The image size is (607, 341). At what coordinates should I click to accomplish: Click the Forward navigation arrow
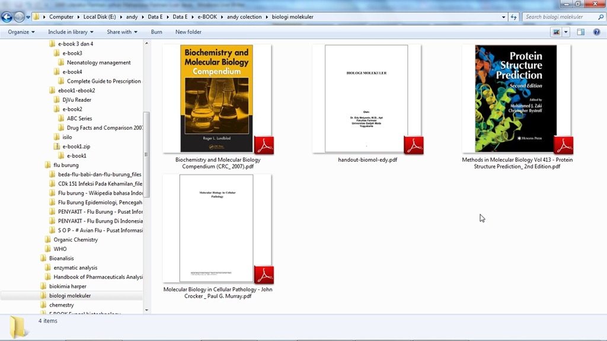point(18,17)
